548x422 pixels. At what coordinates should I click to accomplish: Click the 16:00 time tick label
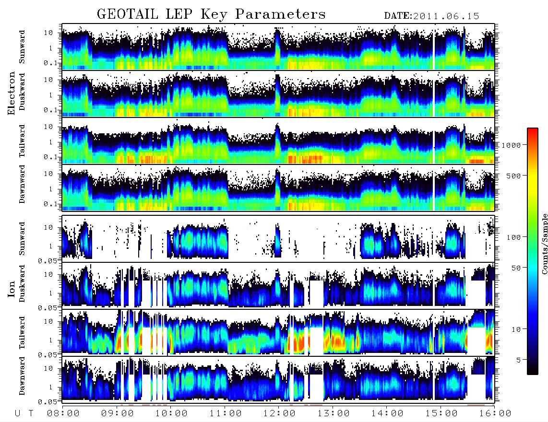(x=495, y=413)
